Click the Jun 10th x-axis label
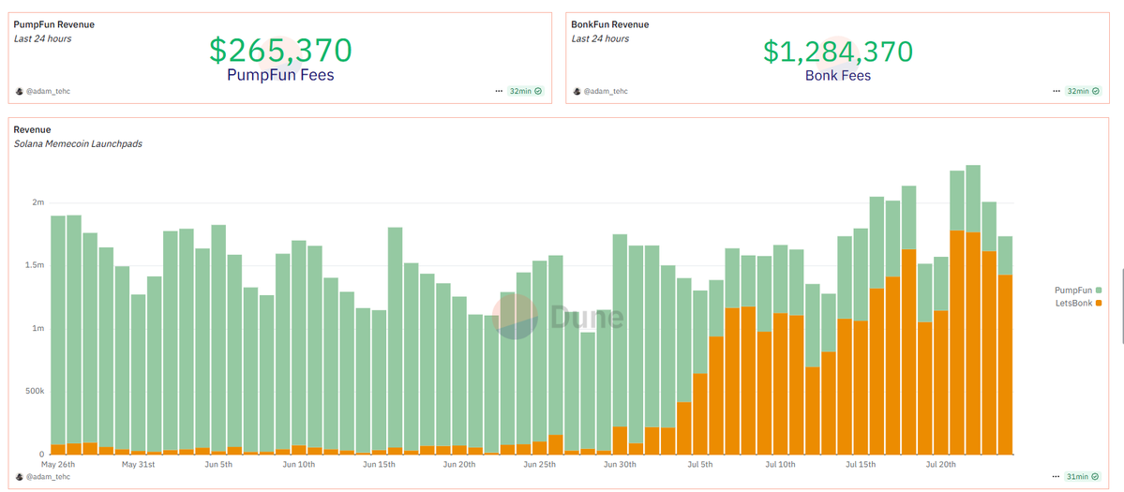The height and width of the screenshot is (492, 1124). [298, 464]
